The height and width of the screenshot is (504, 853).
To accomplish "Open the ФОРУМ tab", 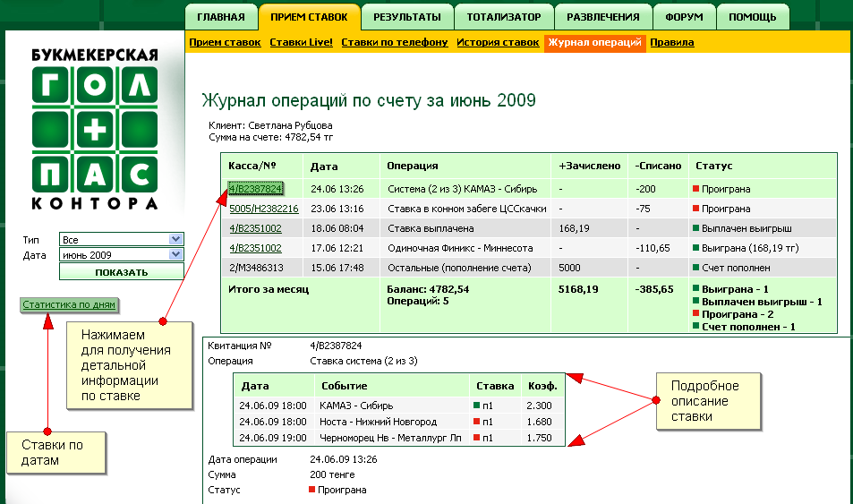I will point(684,17).
